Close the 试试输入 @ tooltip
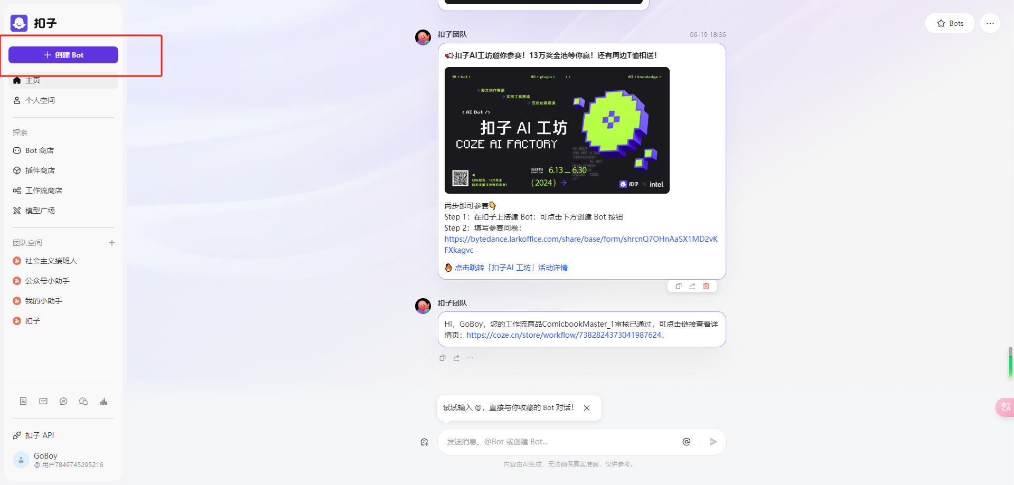Screen dimensions: 1014x485 (x=587, y=408)
